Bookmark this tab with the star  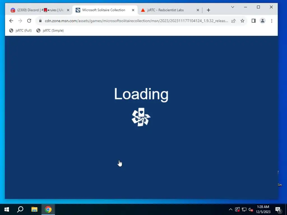pos(242,21)
